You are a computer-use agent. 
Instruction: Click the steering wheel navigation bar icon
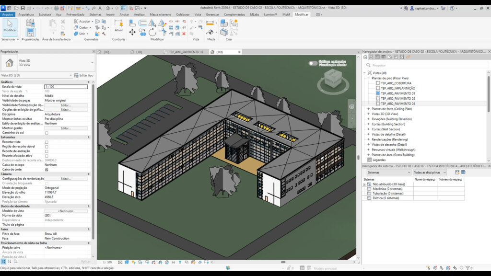351,107
